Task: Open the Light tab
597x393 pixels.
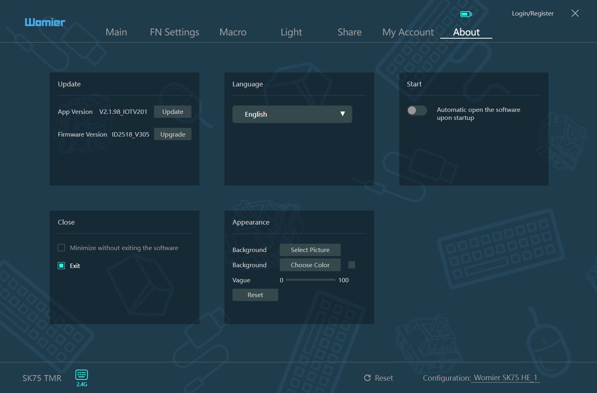Action: click(291, 32)
